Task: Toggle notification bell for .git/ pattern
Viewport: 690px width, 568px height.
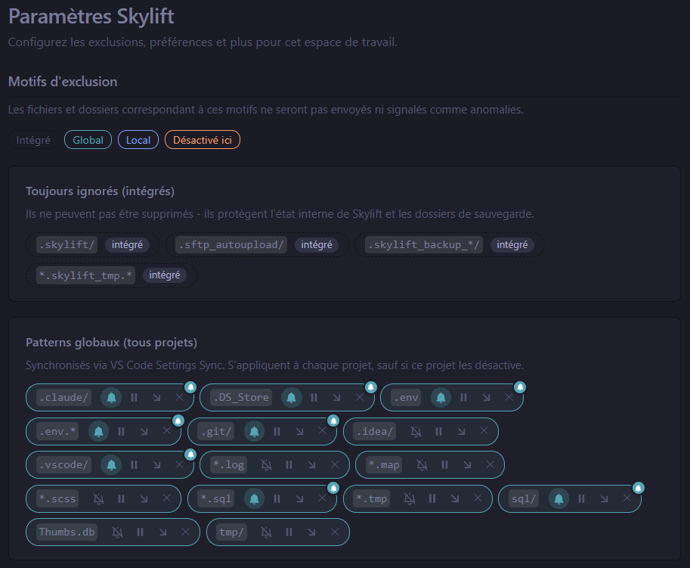Action: pos(254,432)
